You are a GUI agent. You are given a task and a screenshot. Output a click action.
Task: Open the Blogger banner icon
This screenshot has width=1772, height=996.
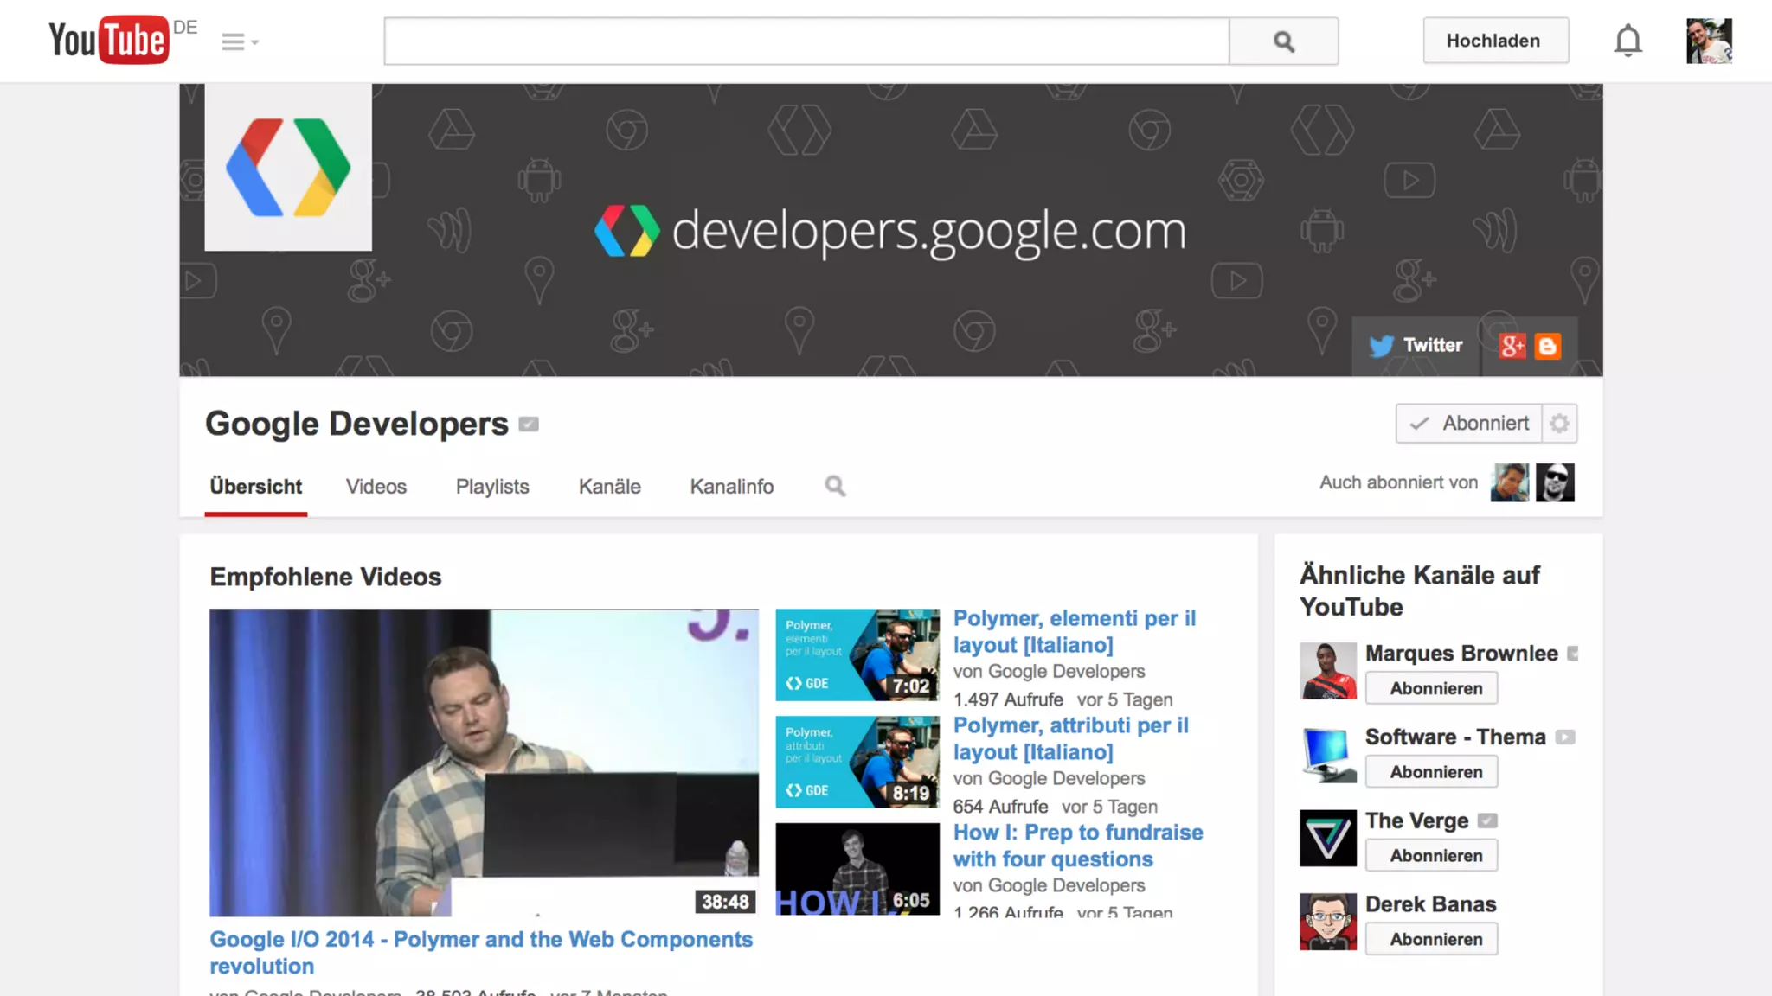click(1548, 347)
